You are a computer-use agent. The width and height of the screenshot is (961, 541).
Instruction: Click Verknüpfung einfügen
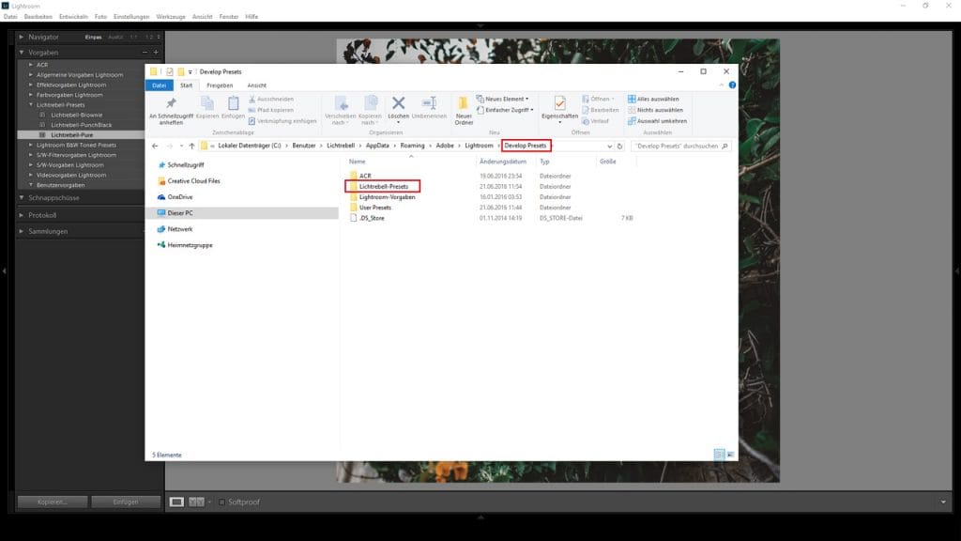tap(282, 121)
